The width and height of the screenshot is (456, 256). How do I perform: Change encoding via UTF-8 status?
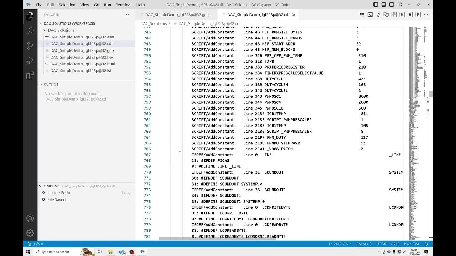tap(381, 244)
